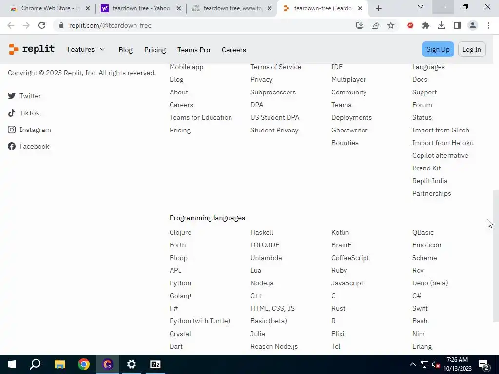The image size is (499, 374).
Task: Open Twitter social link
Action: 24,96
